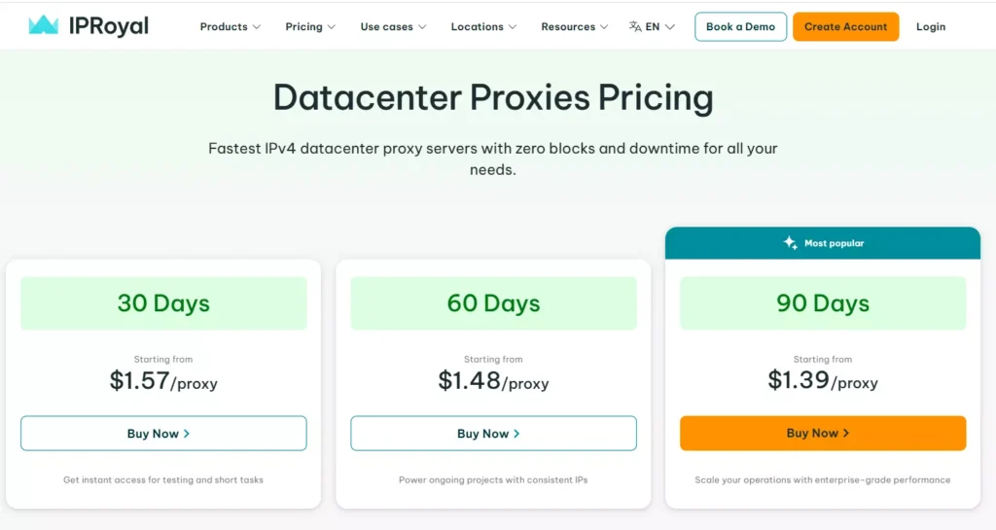Click chevron arrow on 60 Days Buy Now
The image size is (996, 530).
tap(516, 434)
